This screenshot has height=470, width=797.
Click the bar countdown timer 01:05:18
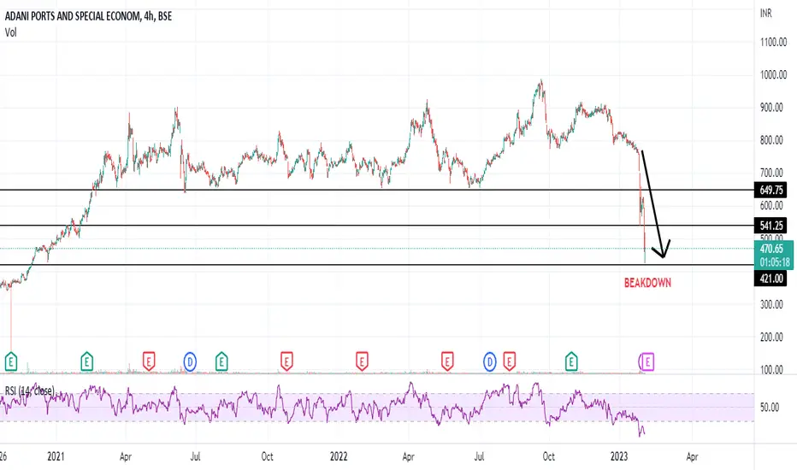coord(775,262)
